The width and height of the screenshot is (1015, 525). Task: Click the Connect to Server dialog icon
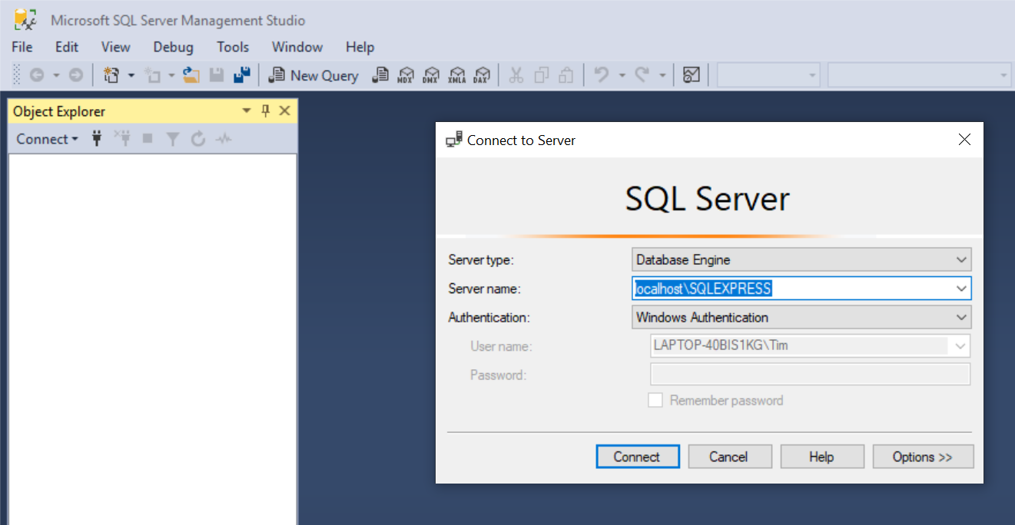click(x=454, y=140)
